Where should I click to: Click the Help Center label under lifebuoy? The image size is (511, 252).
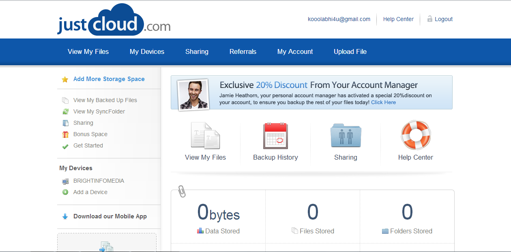coord(416,157)
